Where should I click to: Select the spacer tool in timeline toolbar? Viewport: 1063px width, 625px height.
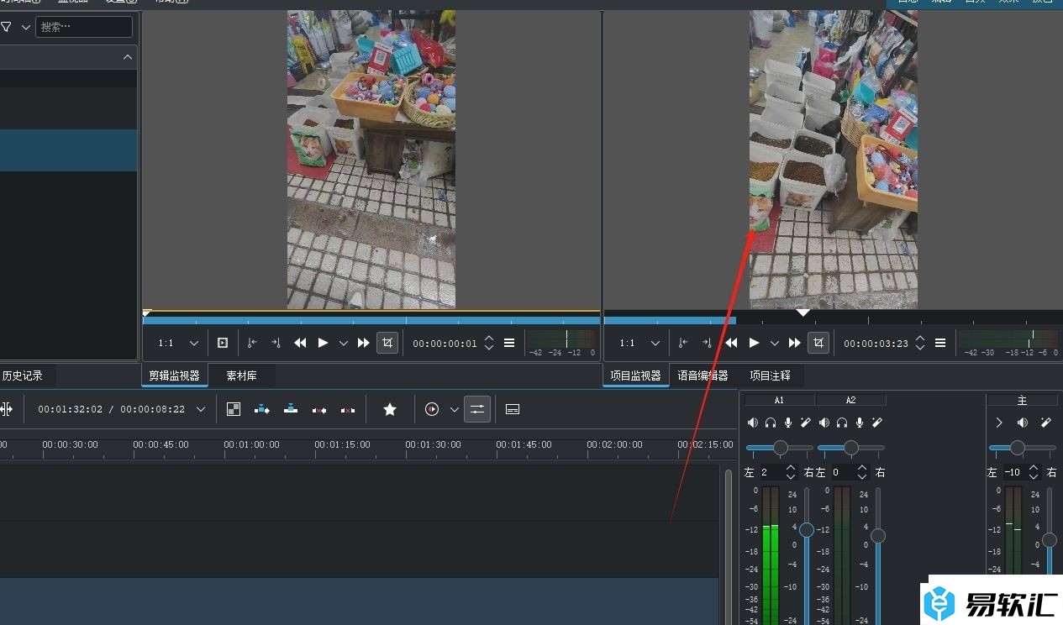click(6, 409)
